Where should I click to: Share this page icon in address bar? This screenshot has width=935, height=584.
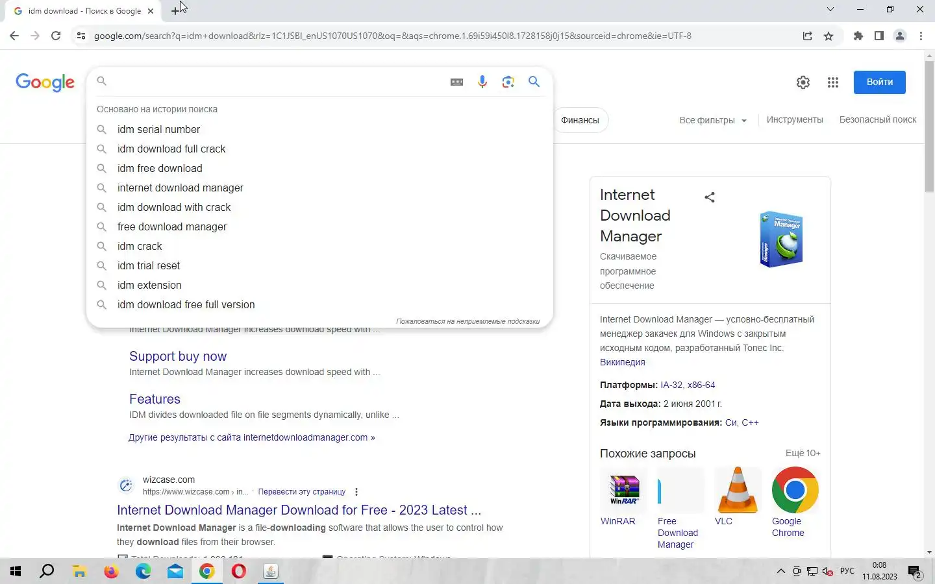[807, 36]
